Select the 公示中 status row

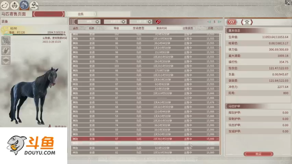click(x=145, y=98)
